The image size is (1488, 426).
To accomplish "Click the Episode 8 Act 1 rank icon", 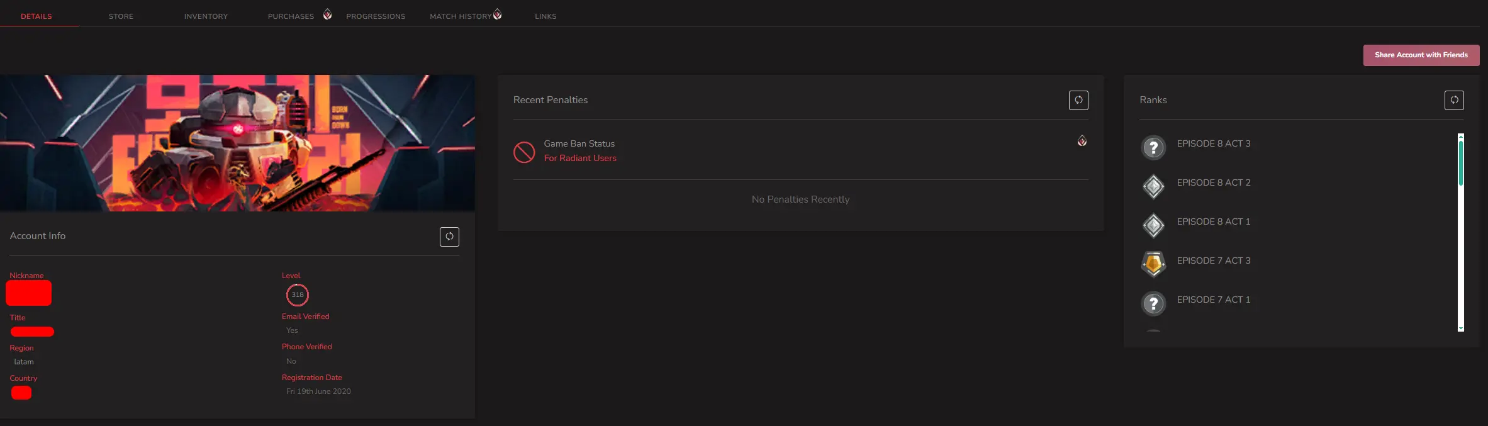I will pyautogui.click(x=1153, y=225).
